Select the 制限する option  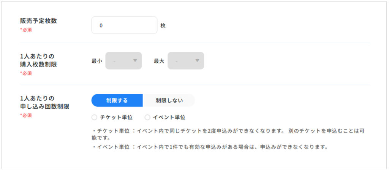tap(117, 100)
